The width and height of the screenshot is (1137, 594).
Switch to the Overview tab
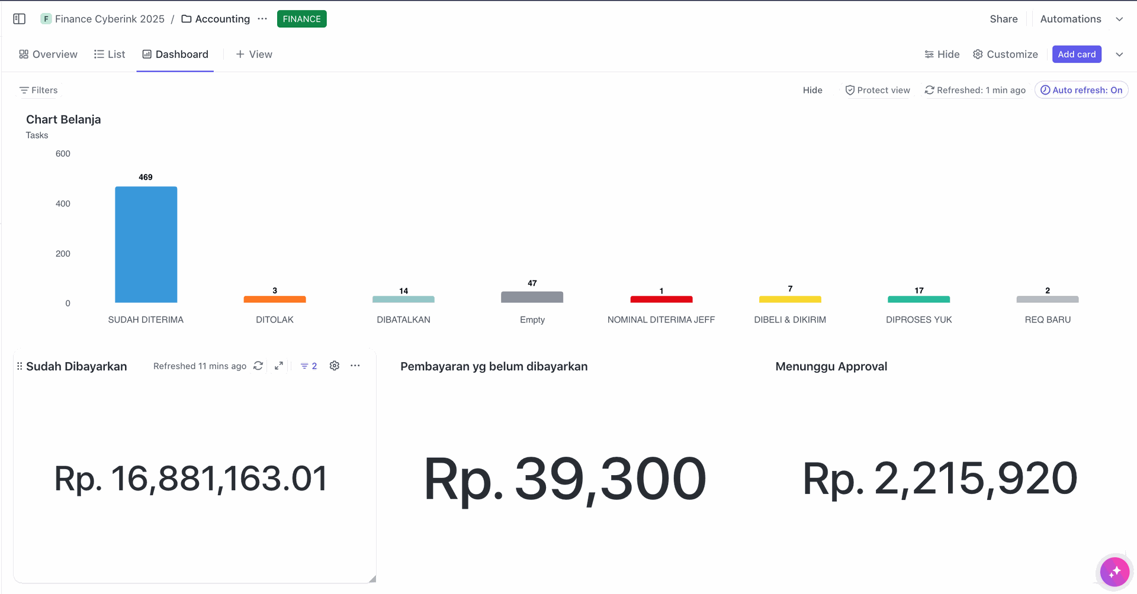pyautogui.click(x=48, y=54)
